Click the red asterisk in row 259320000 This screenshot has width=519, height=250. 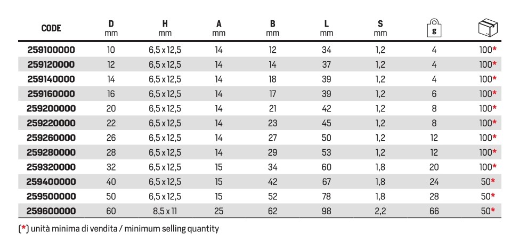(x=494, y=166)
